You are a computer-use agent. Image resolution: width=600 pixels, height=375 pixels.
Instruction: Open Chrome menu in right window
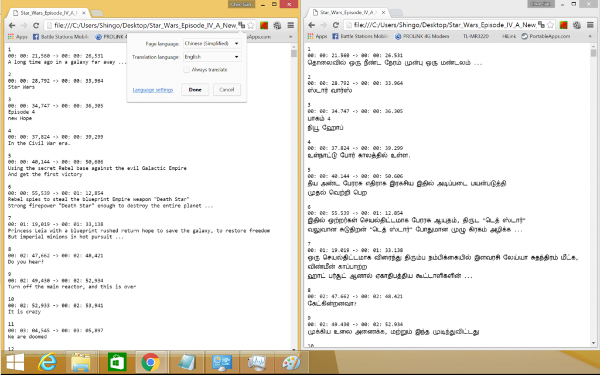[590, 25]
